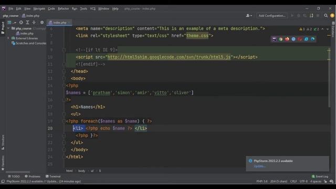
Task: Open the Project view selector dropdown
Action: pos(12,23)
